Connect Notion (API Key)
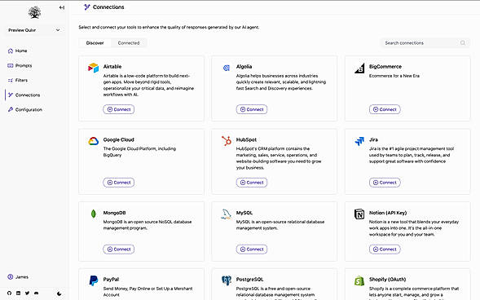 385,249
